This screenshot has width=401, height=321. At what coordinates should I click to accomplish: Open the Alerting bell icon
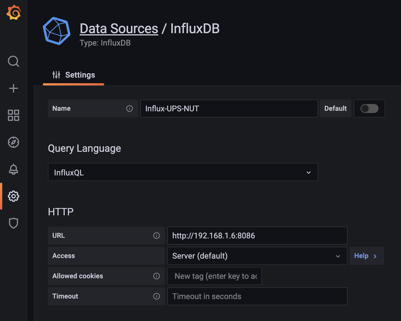click(14, 169)
